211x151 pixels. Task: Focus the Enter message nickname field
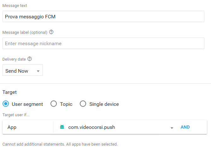pyautogui.click(x=103, y=44)
